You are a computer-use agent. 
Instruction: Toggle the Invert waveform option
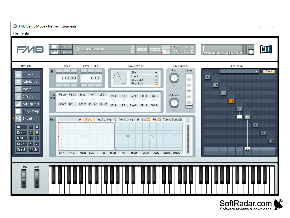point(156,76)
